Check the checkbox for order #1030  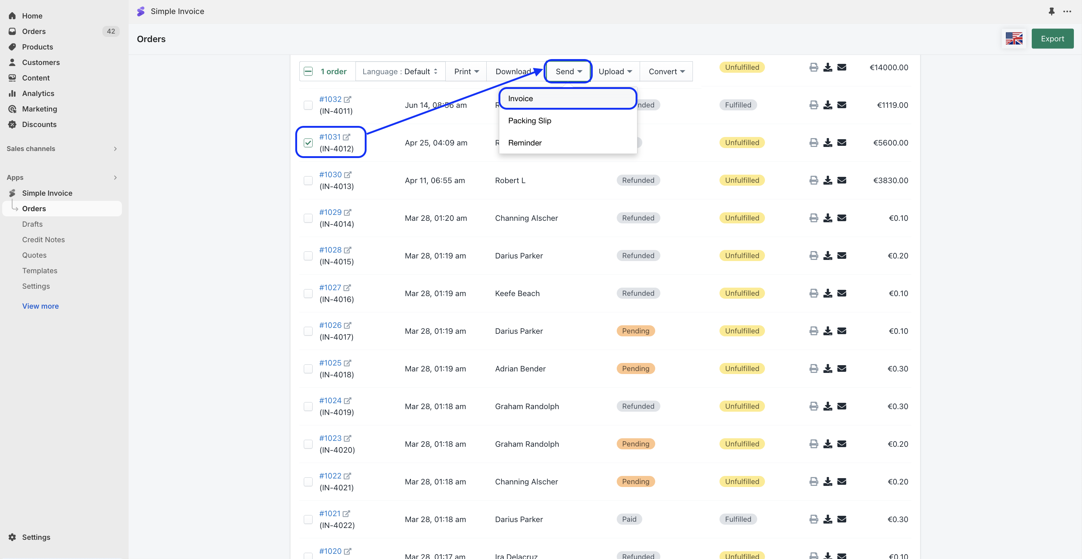point(308,181)
